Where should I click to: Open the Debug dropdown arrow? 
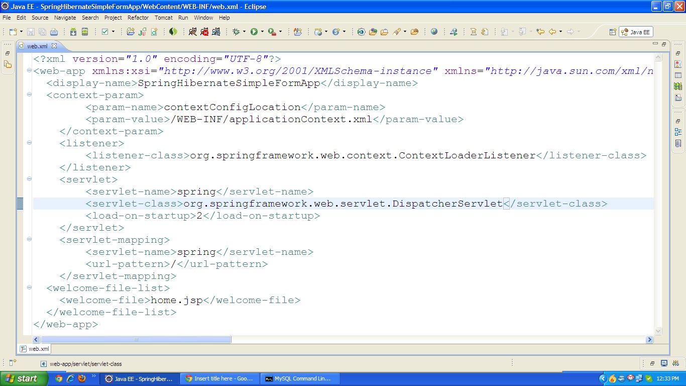point(245,32)
